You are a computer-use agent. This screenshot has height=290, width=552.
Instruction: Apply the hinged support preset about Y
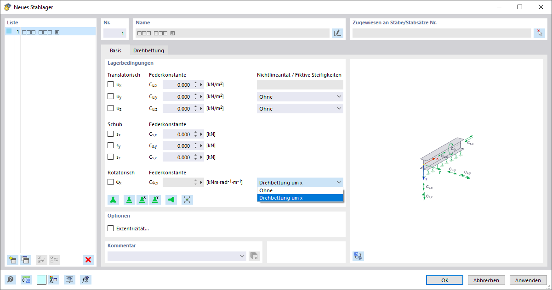click(x=155, y=200)
